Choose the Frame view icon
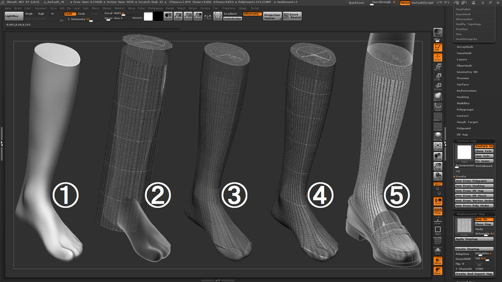This screenshot has width=502, height=282. coord(438,146)
